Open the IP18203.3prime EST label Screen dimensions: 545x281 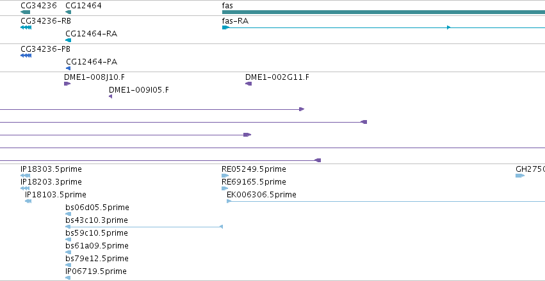[51, 182]
